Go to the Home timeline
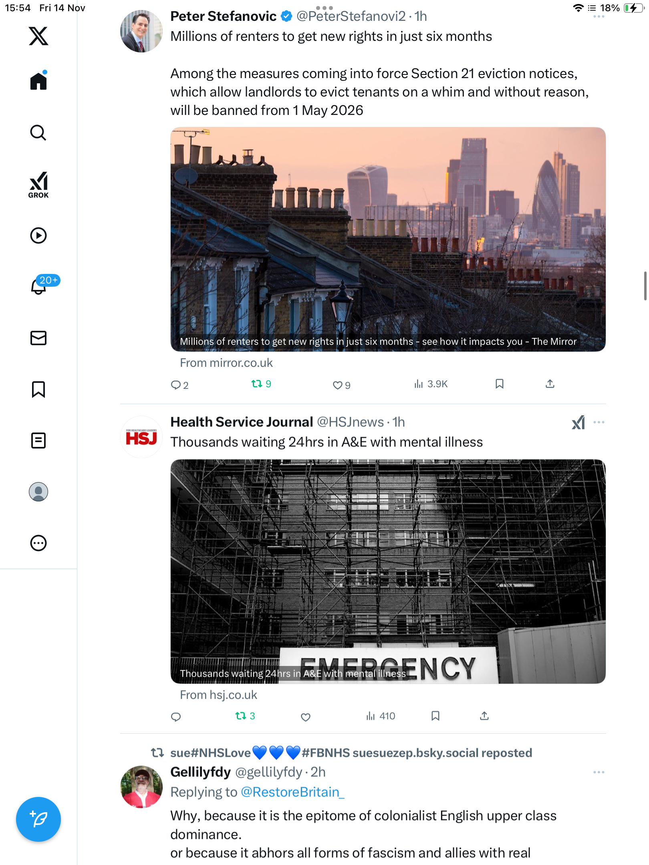The image size is (649, 865). click(x=38, y=81)
